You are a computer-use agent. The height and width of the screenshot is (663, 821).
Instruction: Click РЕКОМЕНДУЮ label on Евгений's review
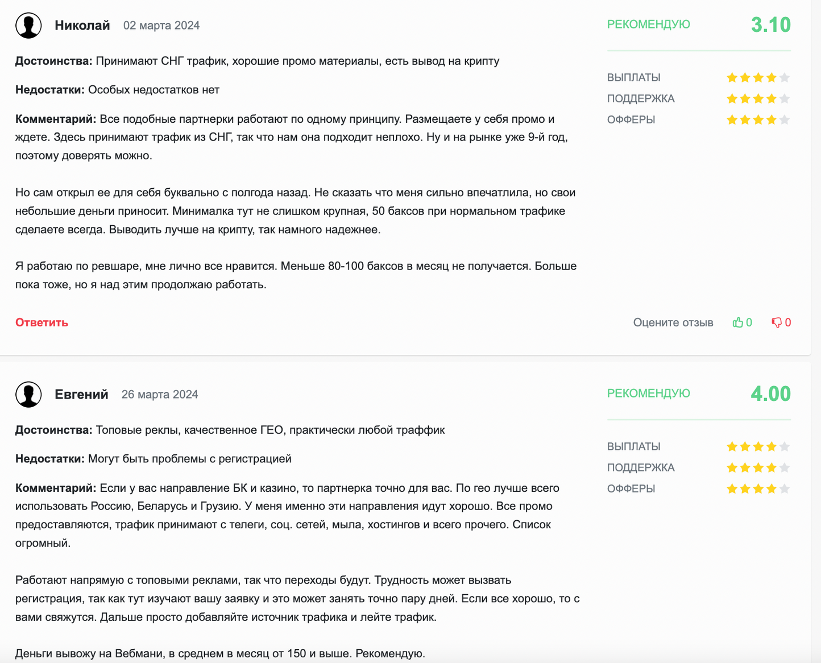pyautogui.click(x=648, y=393)
